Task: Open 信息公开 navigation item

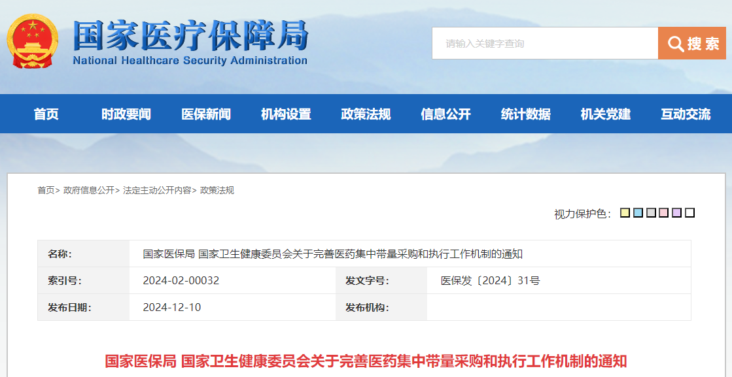Action: 446,114
